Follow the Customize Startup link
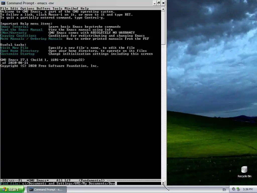This screenshot has width=257, height=193. [18, 54]
